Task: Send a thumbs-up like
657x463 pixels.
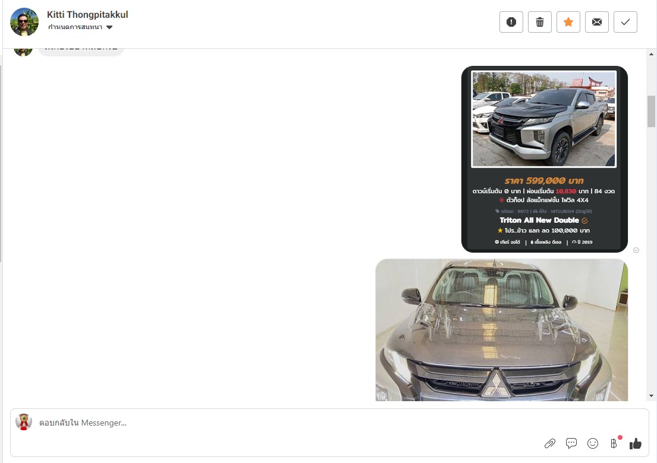Action: pyautogui.click(x=635, y=443)
